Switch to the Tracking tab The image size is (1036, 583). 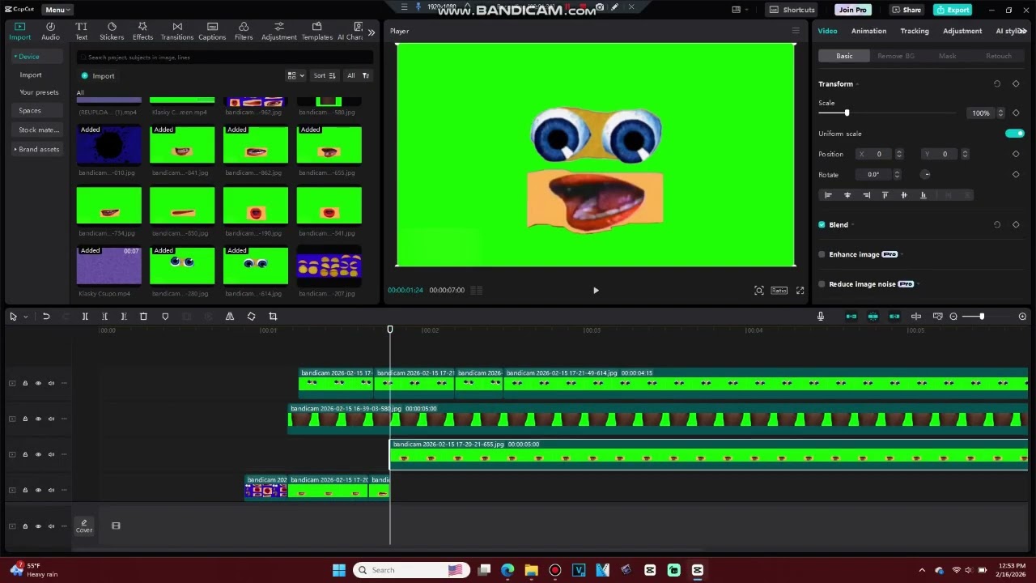point(915,31)
